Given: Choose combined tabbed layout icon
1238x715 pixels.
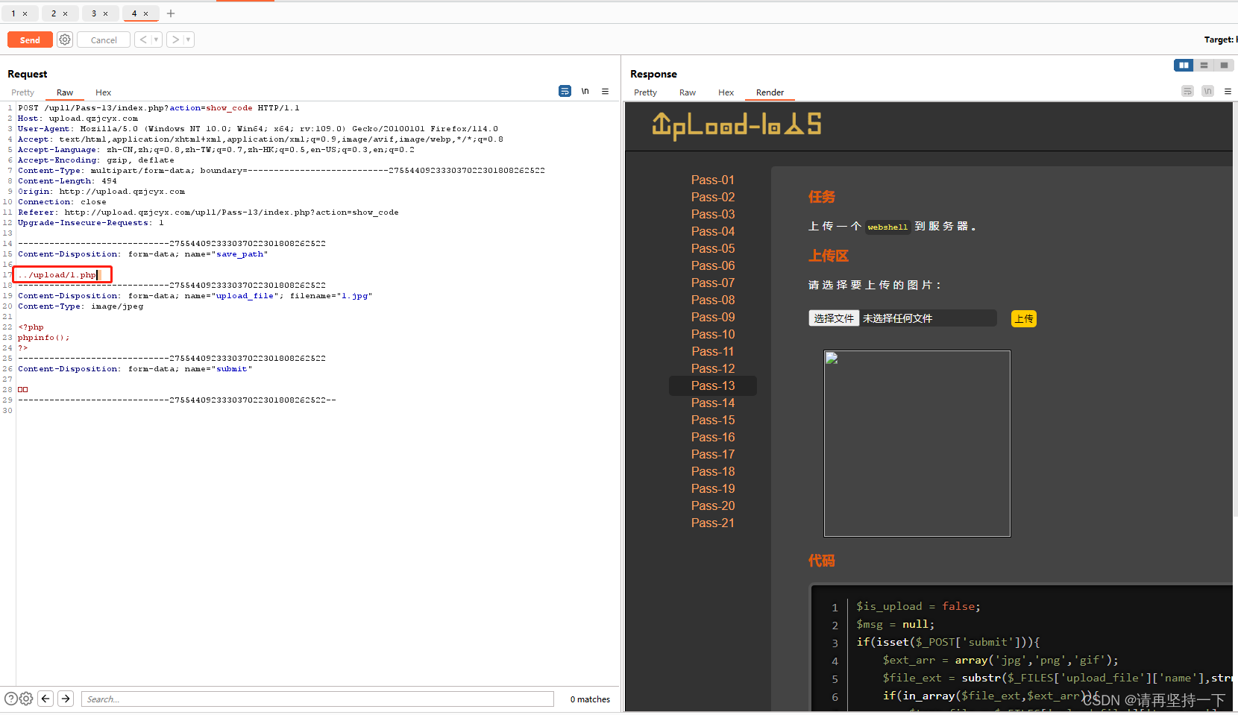Looking at the screenshot, I should pos(1224,65).
